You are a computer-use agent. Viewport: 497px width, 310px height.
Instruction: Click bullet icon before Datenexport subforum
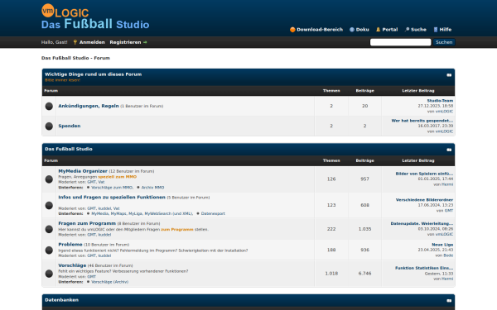pyautogui.click(x=198, y=214)
